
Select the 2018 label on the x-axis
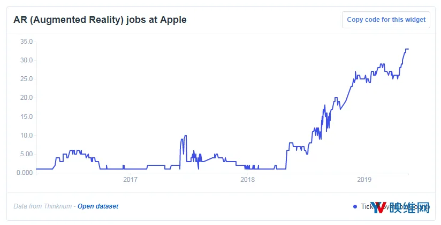click(247, 179)
